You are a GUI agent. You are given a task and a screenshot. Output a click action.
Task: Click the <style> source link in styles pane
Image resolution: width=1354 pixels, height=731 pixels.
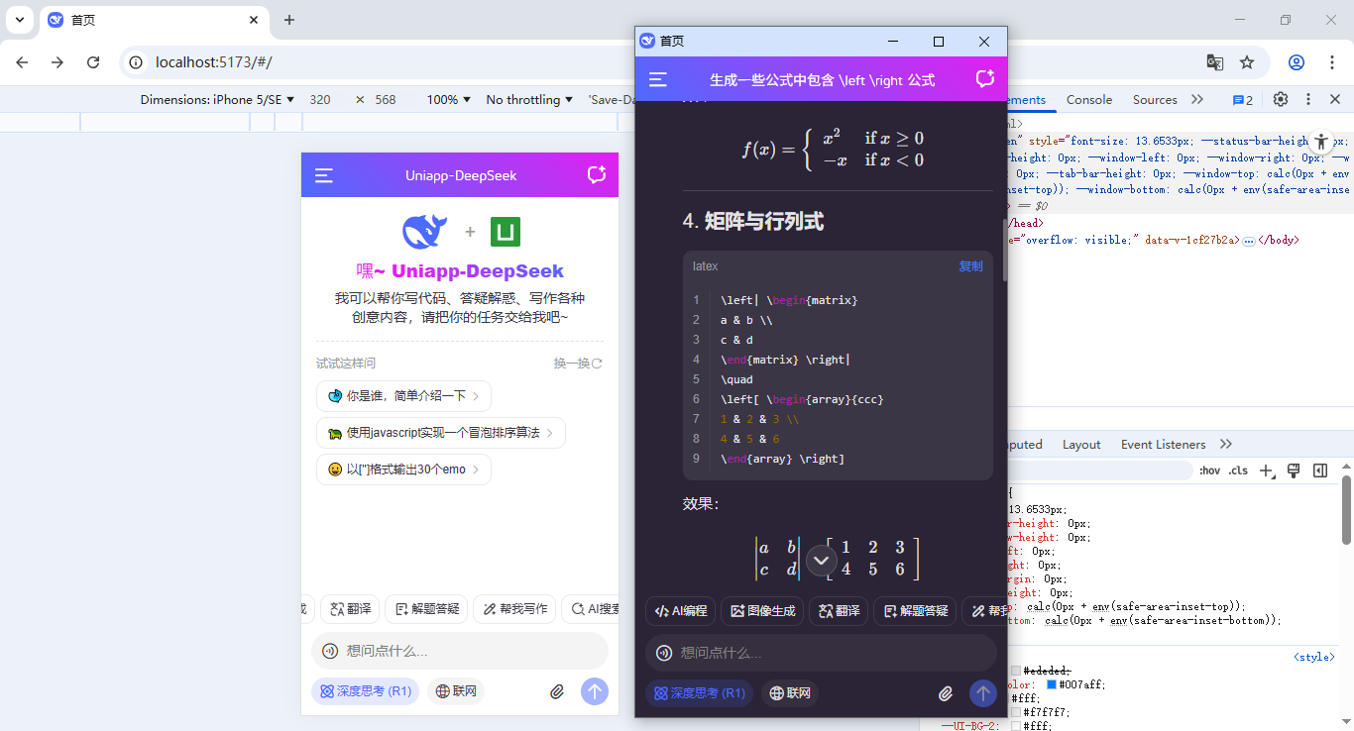1314,657
